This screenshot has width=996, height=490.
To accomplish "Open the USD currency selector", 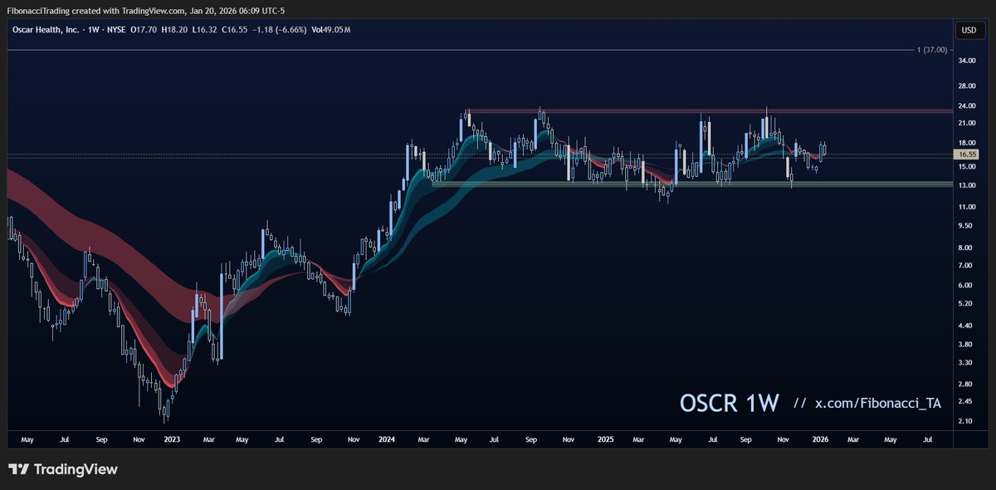I will coord(968,30).
